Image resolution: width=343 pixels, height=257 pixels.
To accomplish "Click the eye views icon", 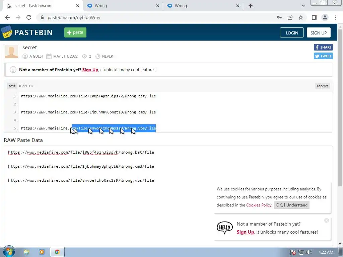I will click(x=84, y=56).
